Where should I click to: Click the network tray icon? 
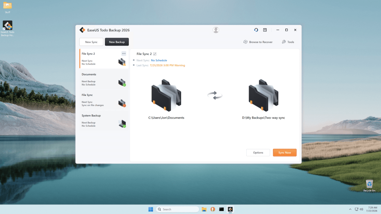356,209
